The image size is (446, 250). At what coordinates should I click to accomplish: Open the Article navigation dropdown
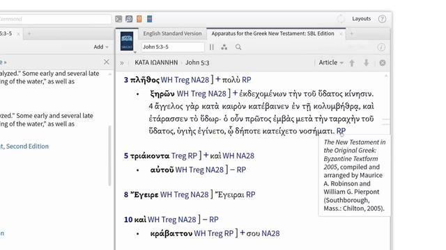(331, 62)
